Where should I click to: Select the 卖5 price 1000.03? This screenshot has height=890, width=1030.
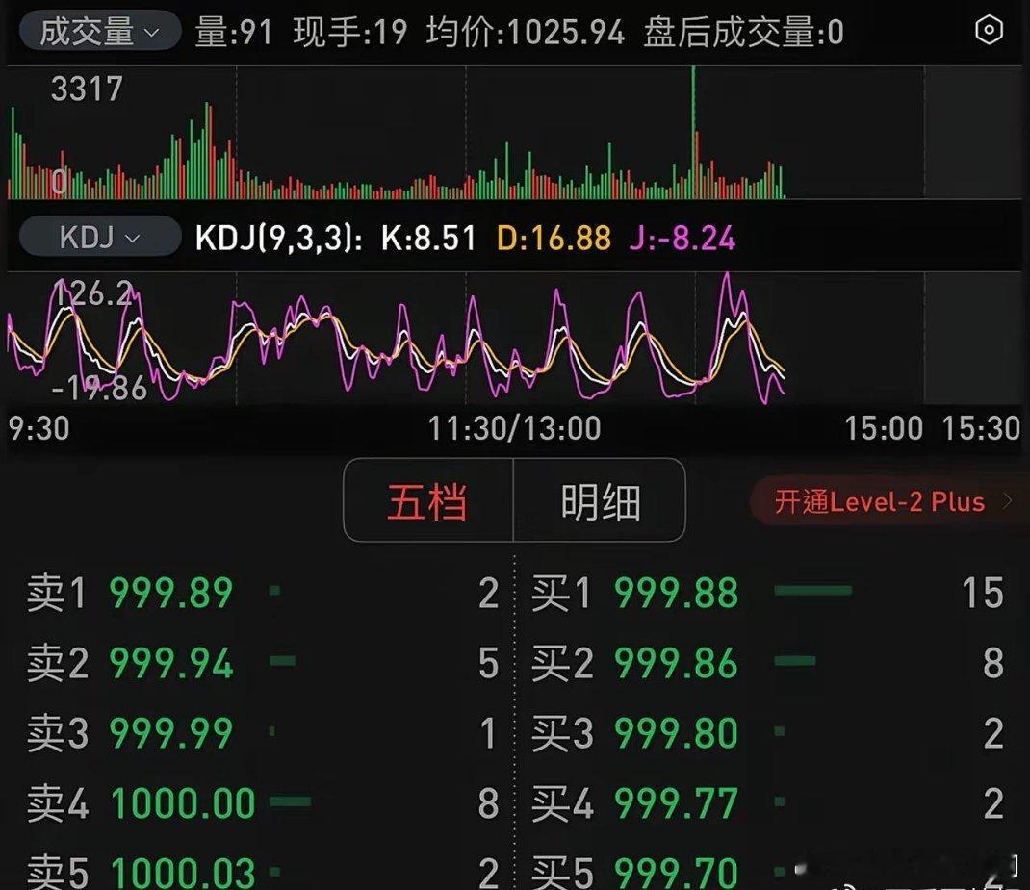click(183, 873)
